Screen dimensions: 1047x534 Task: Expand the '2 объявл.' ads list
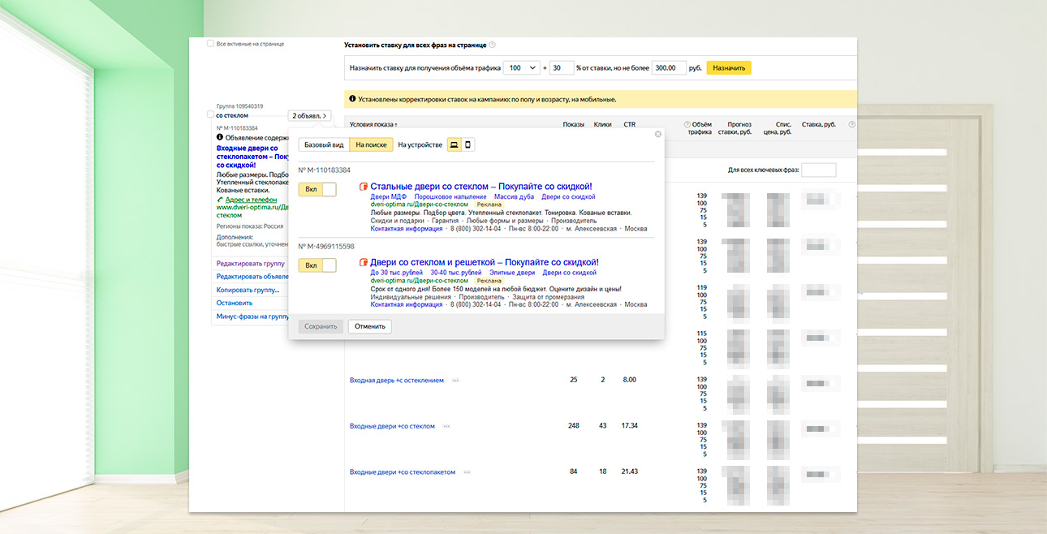[309, 116]
